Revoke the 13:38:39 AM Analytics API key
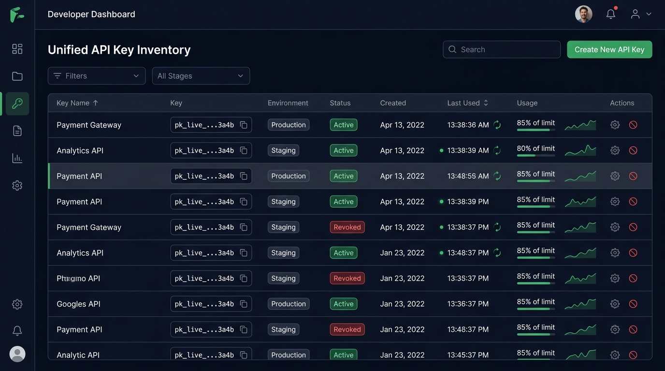The width and height of the screenshot is (665, 371). click(633, 150)
